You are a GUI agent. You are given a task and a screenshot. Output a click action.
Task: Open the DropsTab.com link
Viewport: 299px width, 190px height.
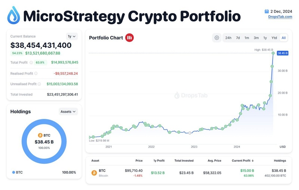click(280, 17)
